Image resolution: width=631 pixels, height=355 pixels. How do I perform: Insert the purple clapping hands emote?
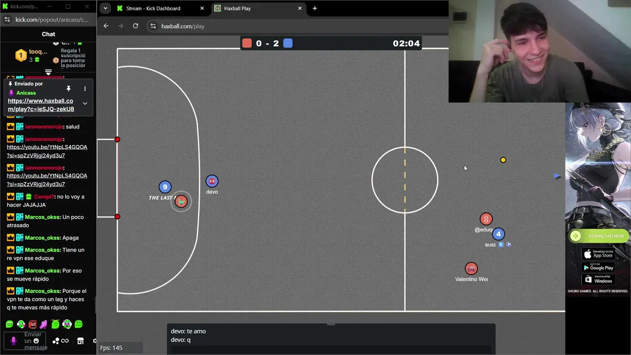pyautogui.click(x=44, y=324)
